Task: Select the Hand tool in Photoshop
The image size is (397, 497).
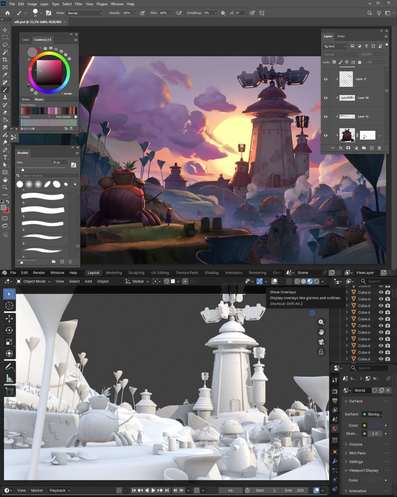Action: (x=5, y=180)
